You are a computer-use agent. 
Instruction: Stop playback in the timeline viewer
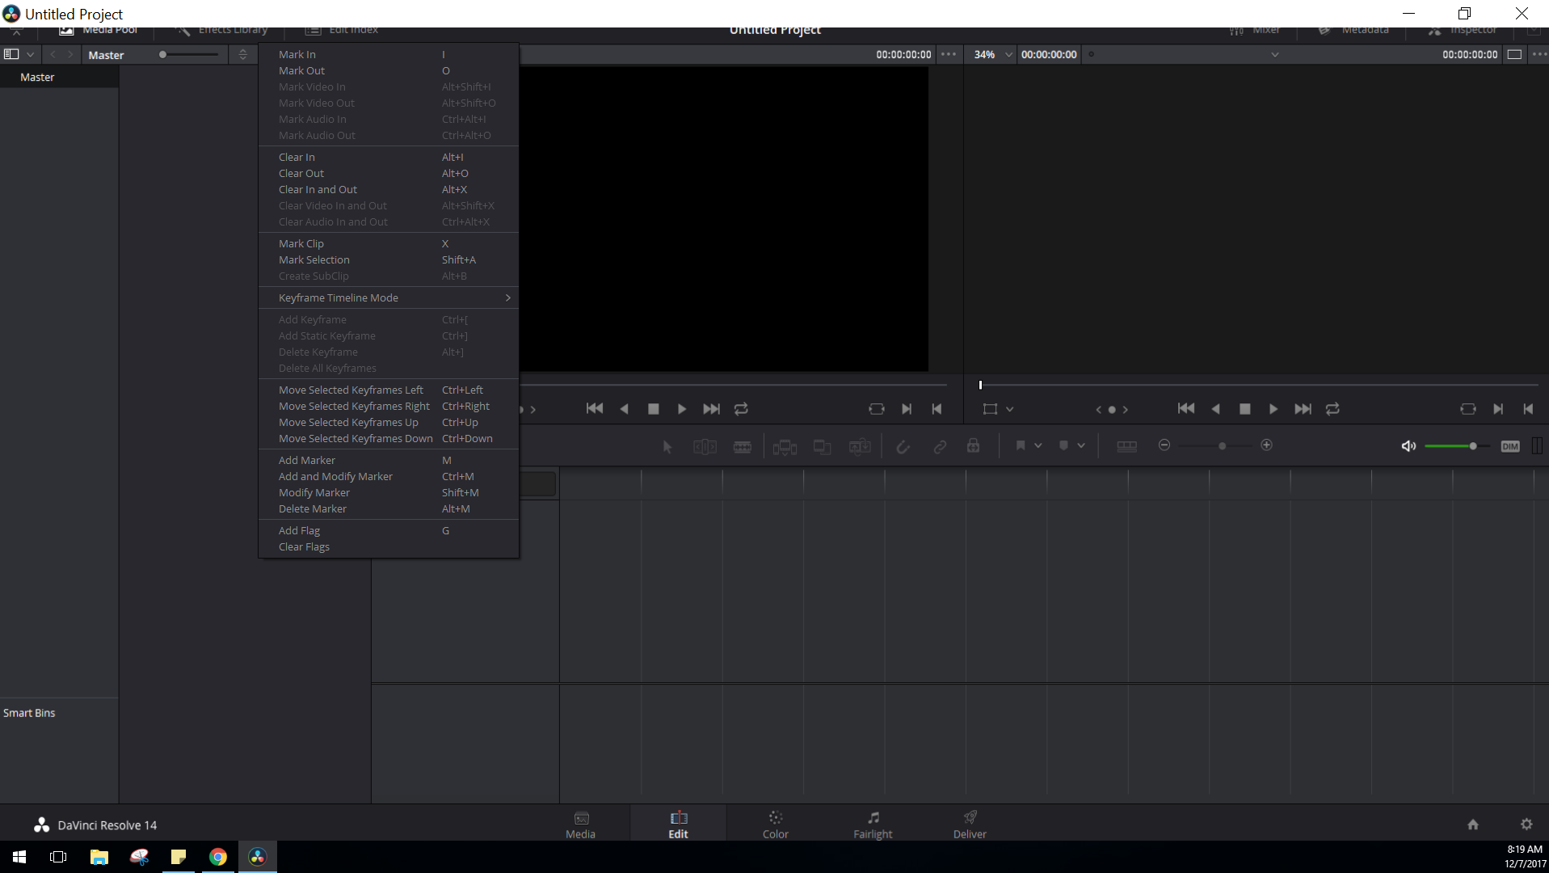(1245, 409)
